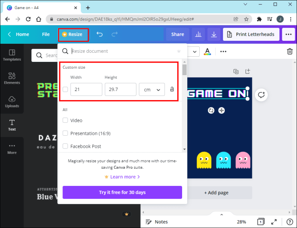
Task: Click the resize list scrollbar thumb
Action: click(184, 70)
